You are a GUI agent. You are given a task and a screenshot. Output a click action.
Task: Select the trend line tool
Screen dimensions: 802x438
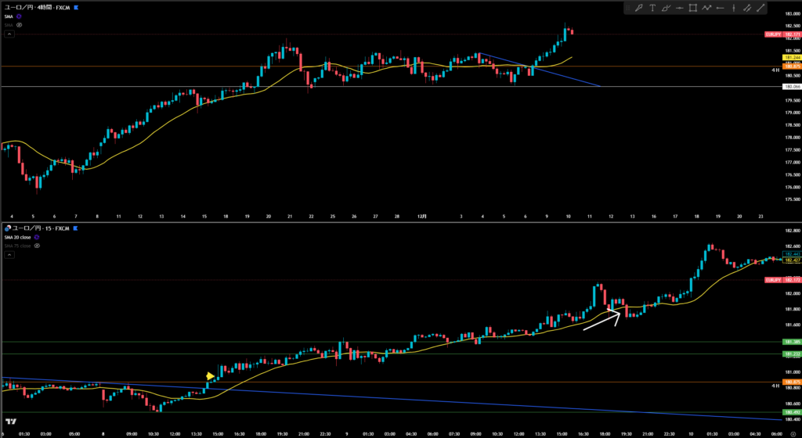tap(760, 8)
